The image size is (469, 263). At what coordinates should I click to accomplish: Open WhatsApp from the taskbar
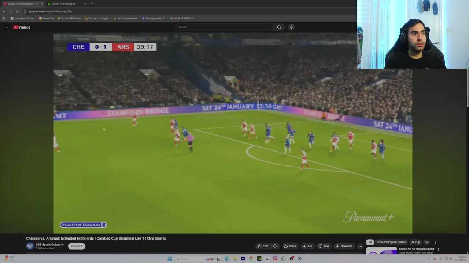pos(283,259)
